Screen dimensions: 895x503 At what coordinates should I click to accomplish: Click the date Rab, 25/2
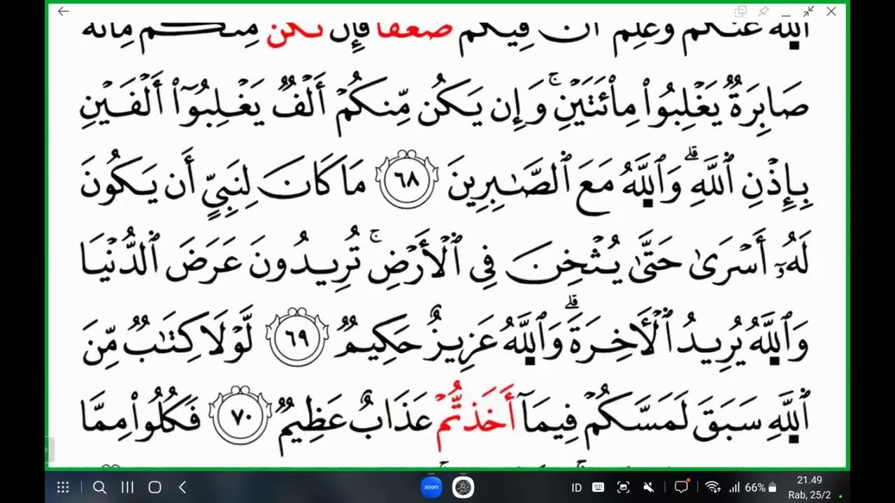tap(809, 495)
